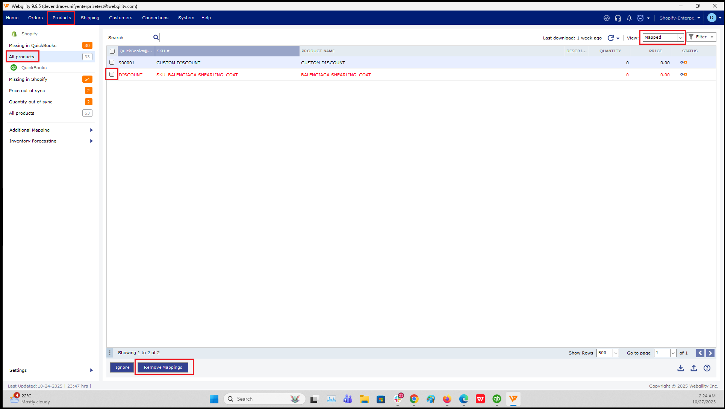Select the DISCOUNT BALENCIAGA row checkbox

pyautogui.click(x=112, y=74)
